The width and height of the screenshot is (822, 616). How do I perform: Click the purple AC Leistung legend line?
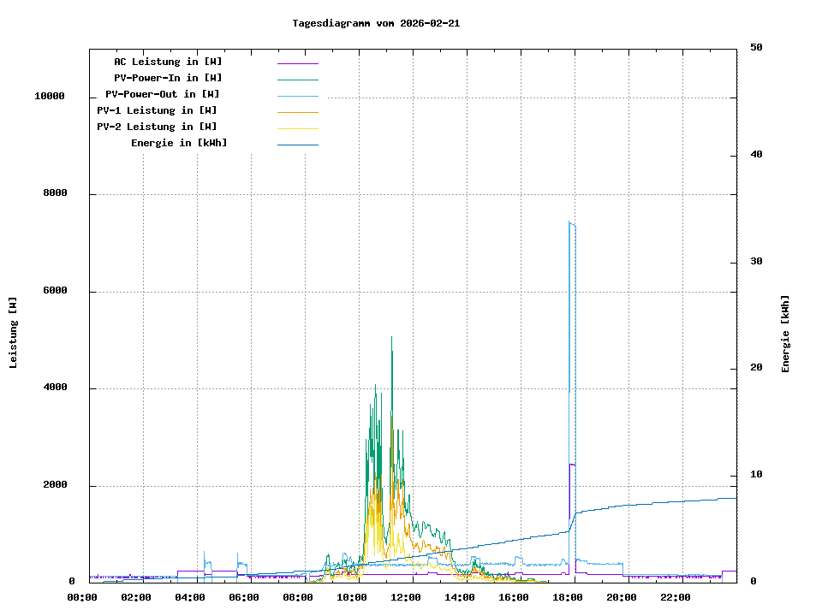(x=297, y=63)
